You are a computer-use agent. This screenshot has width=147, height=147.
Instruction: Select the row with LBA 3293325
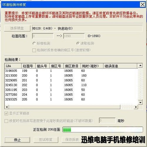pyautogui.click(x=71, y=99)
